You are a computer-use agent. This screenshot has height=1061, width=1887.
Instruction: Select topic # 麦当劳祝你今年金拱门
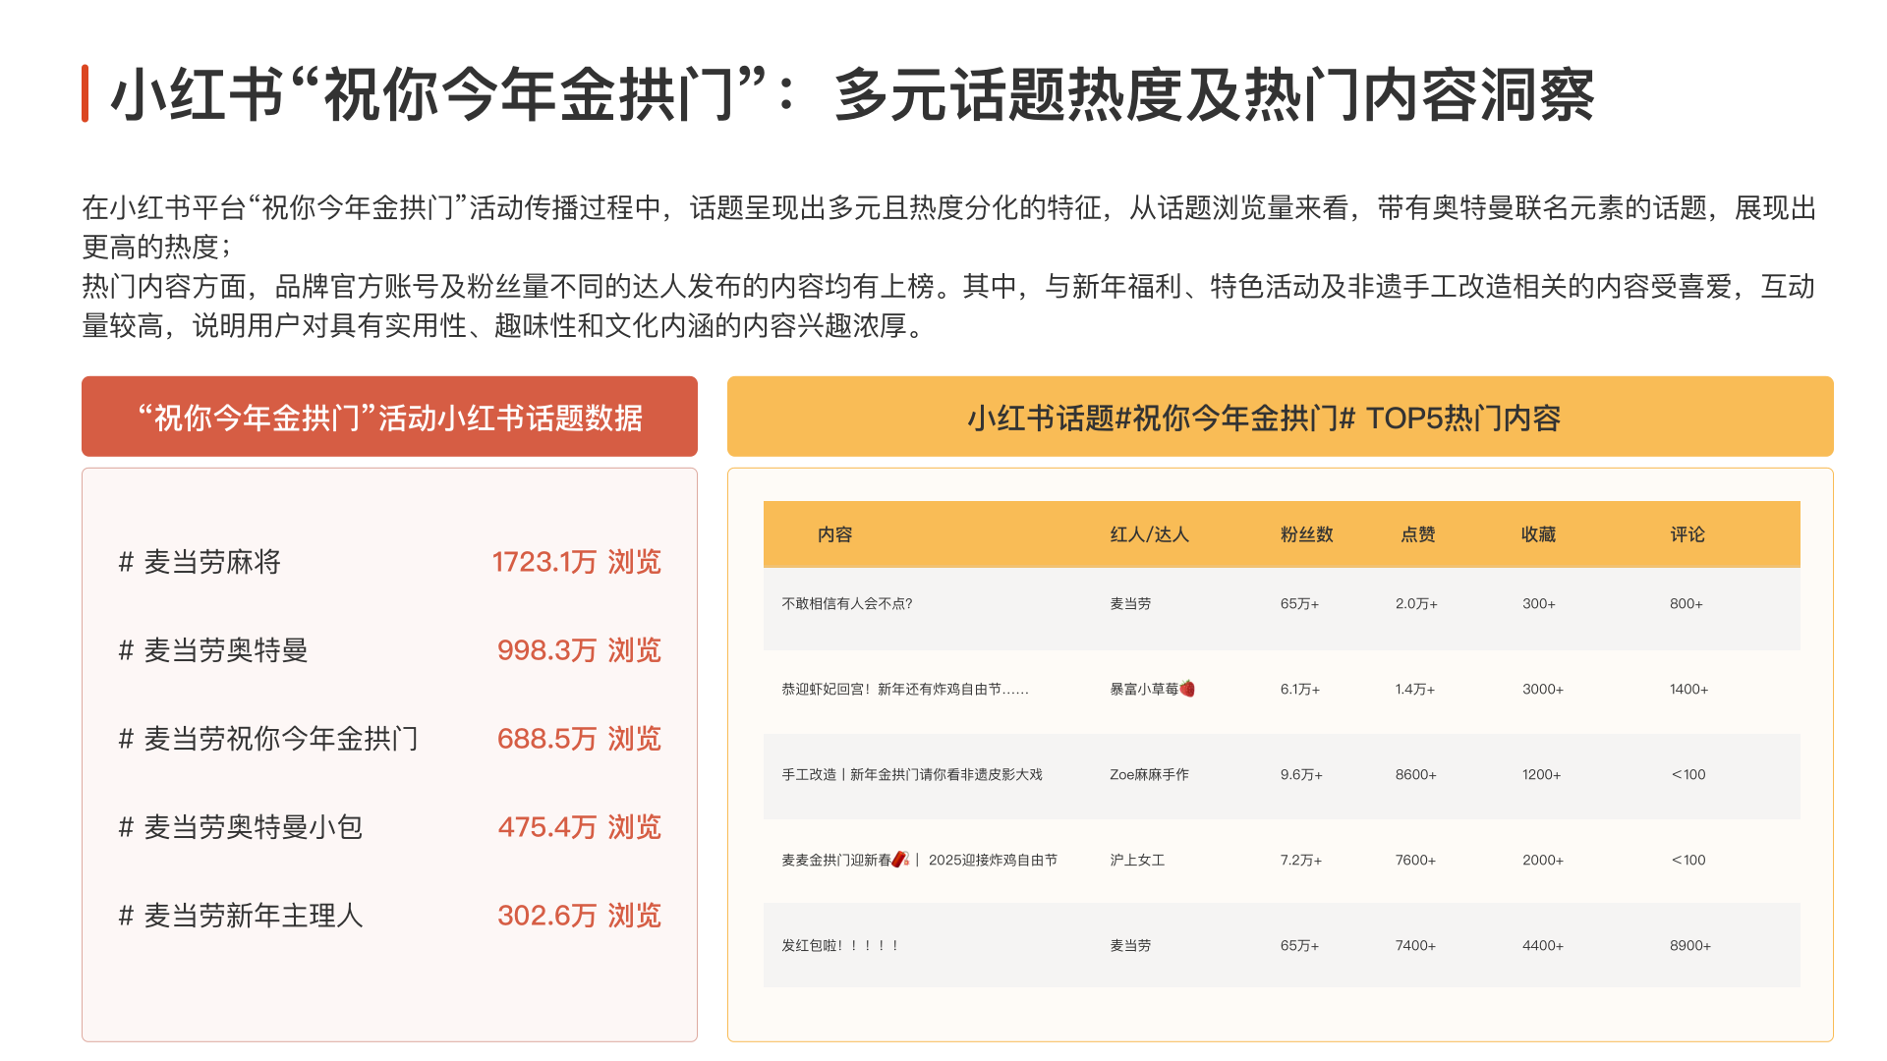(x=268, y=739)
